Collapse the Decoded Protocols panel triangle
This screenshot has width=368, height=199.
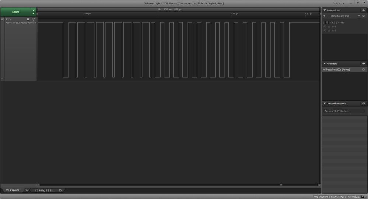click(325, 103)
